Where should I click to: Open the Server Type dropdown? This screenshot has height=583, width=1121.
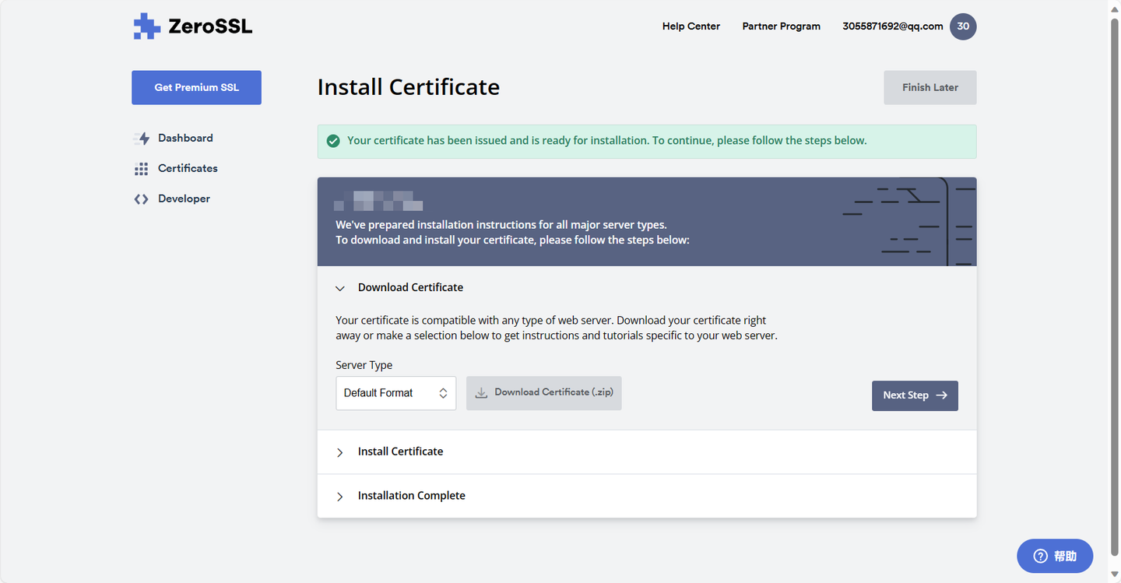click(x=395, y=393)
